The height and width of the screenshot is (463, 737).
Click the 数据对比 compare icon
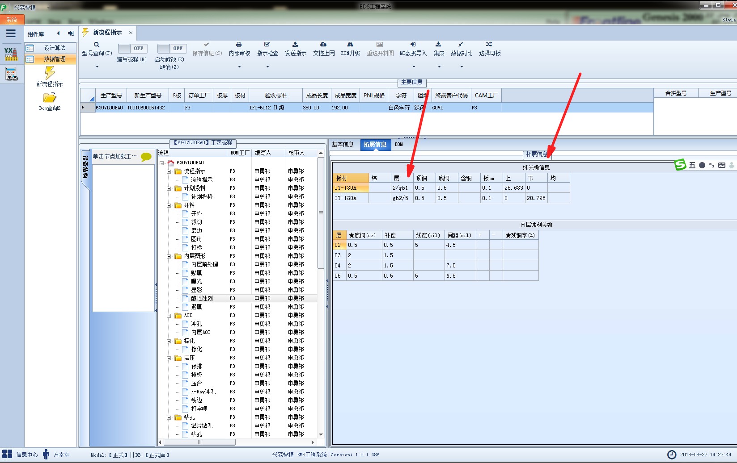(x=461, y=45)
